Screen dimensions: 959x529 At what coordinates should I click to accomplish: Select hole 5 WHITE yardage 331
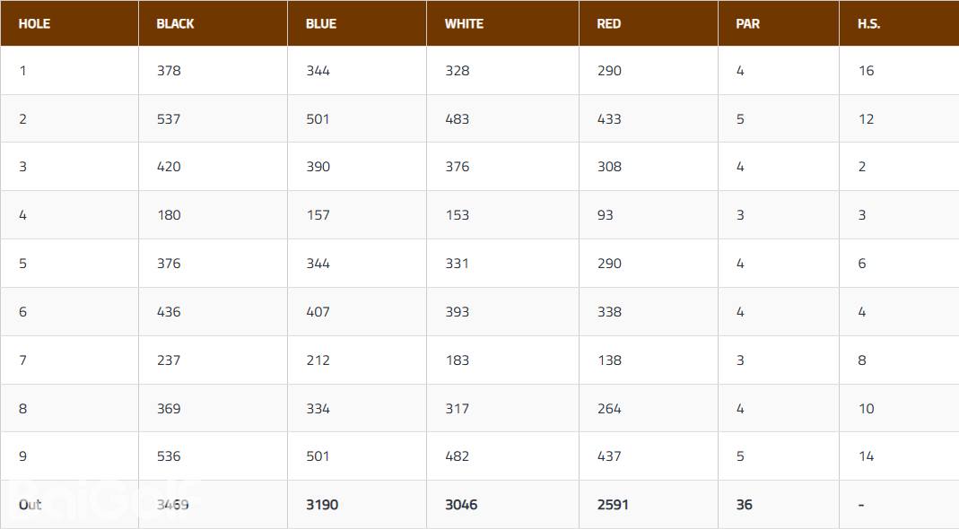tap(457, 264)
